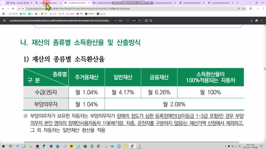Screen dimensions: 266x149
Task: Open the Windows notification center
Action: click(x=261, y=146)
